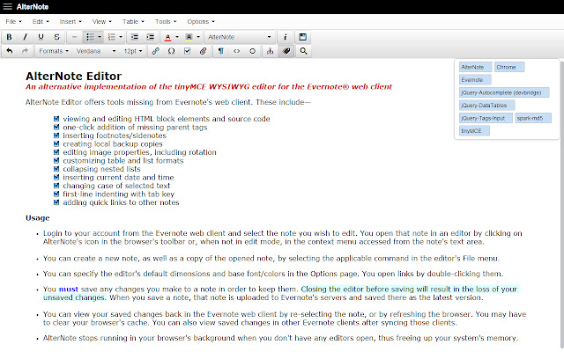Select the spark-md5 tag
The width and height of the screenshot is (564, 352).
532,118
